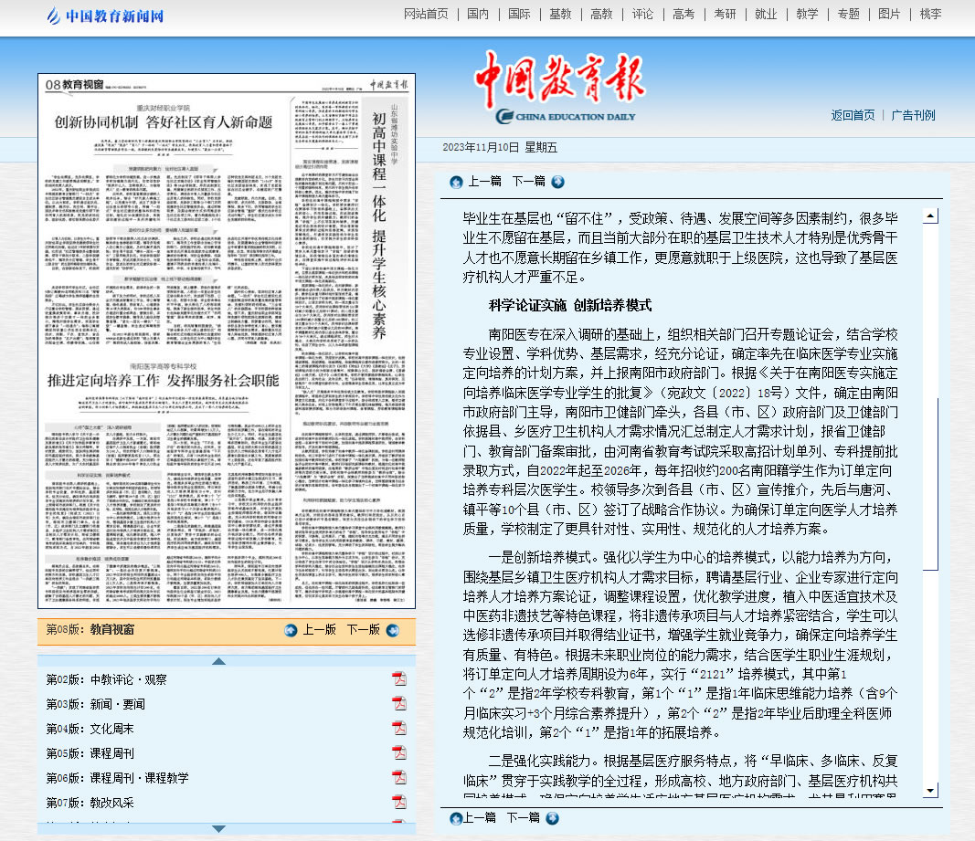
Task: Click the article scrollbar thumb
Action: [x=931, y=484]
